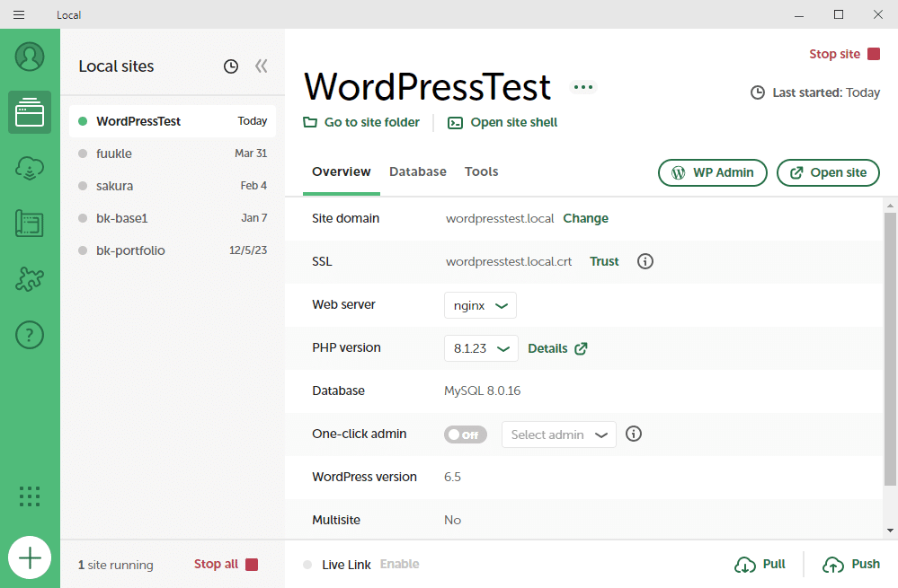Screen dimensions: 898x588
Task: Expand the Select admin dropdown
Action: coord(559,434)
